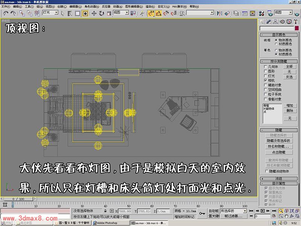Click the 隐藏没有选择的 button

coord(278,140)
